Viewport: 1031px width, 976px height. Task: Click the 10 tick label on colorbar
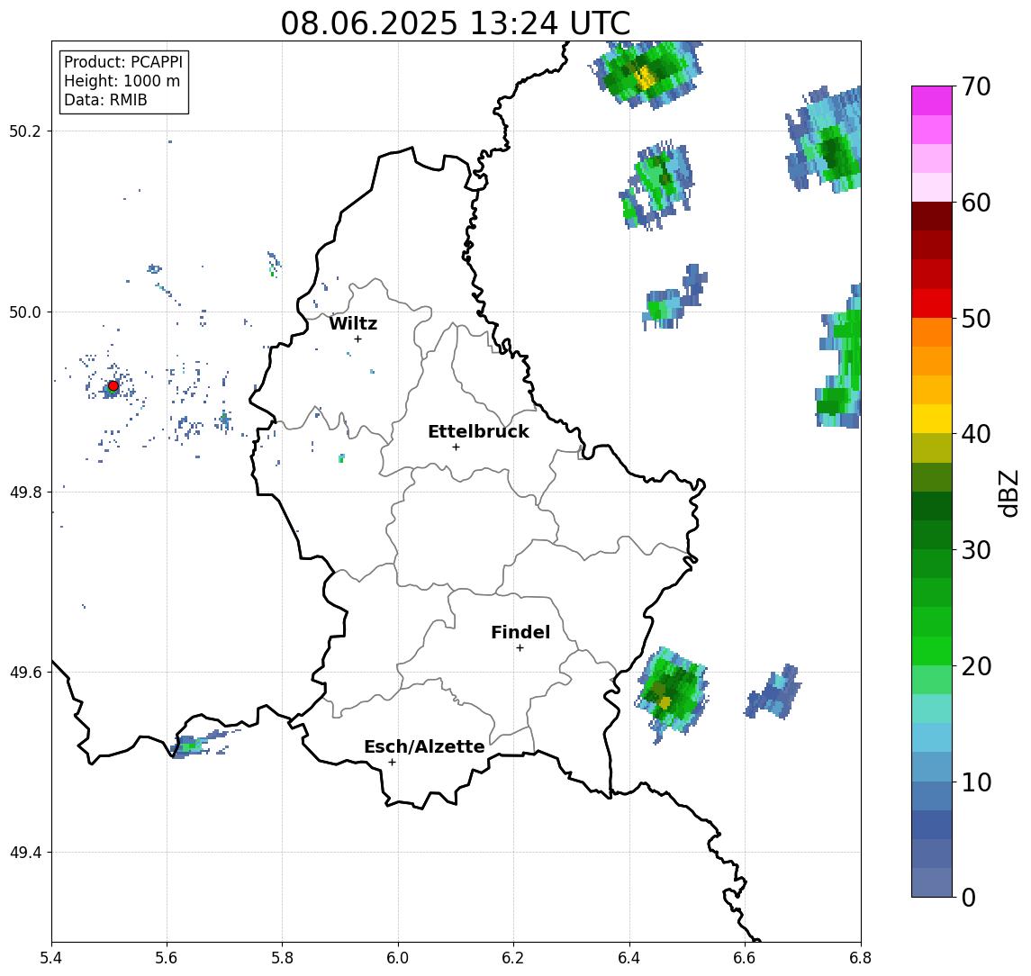point(976,782)
